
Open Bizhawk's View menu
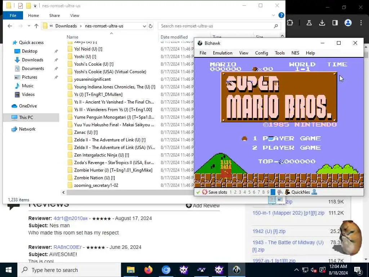(x=244, y=53)
